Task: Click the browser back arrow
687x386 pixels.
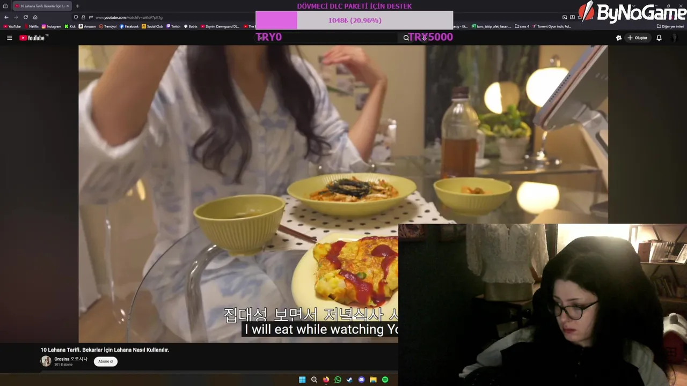Action: 6,17
